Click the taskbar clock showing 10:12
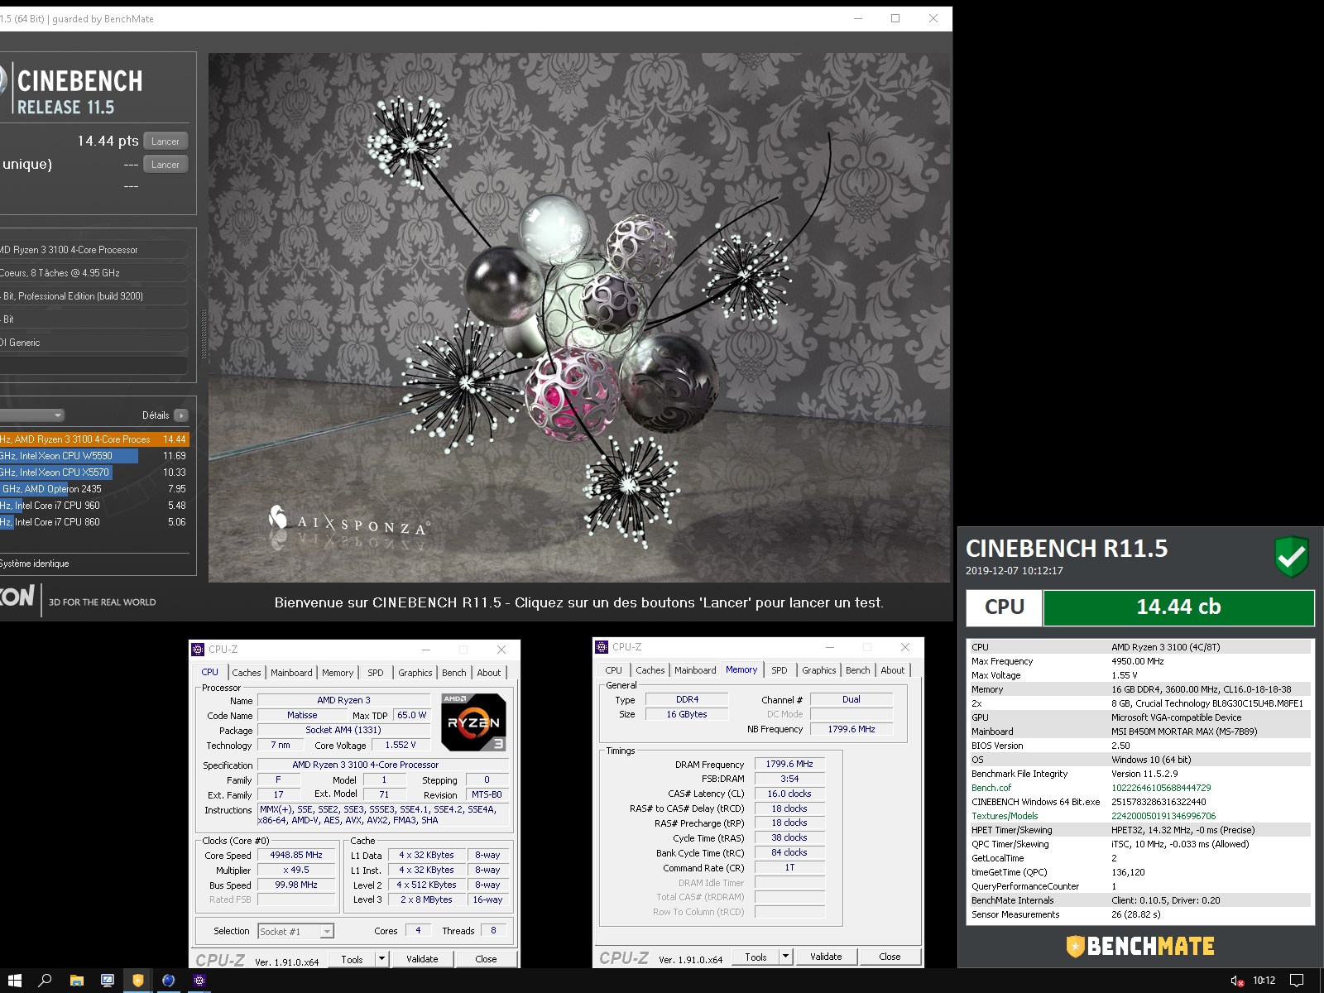The image size is (1324, 993). (x=1264, y=981)
